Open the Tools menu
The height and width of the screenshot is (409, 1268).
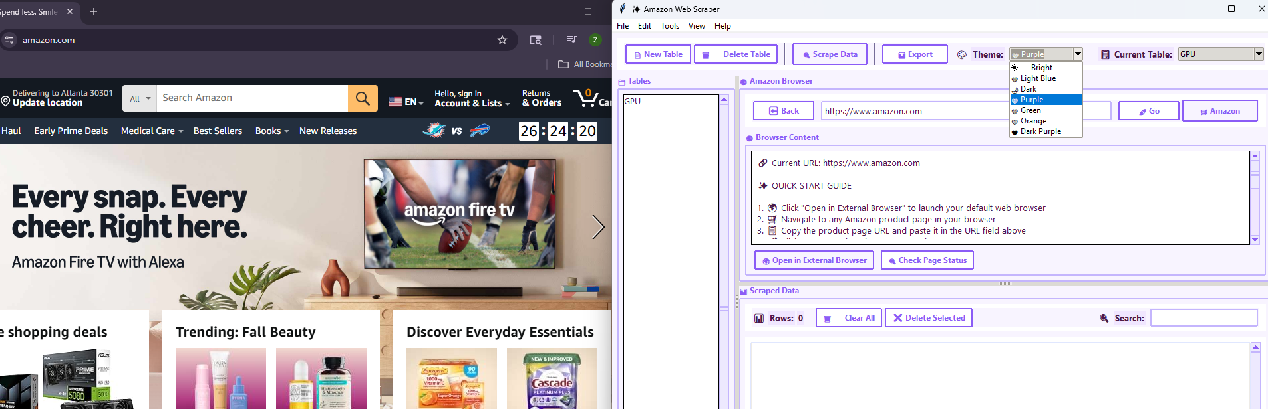click(x=669, y=26)
